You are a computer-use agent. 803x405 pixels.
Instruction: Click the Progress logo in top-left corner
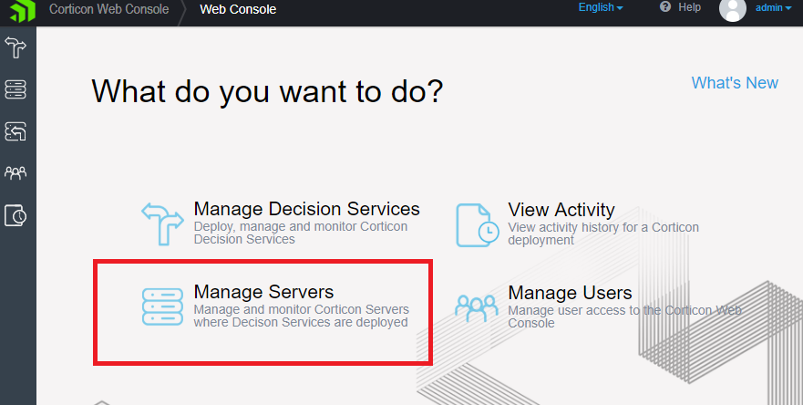(22, 11)
